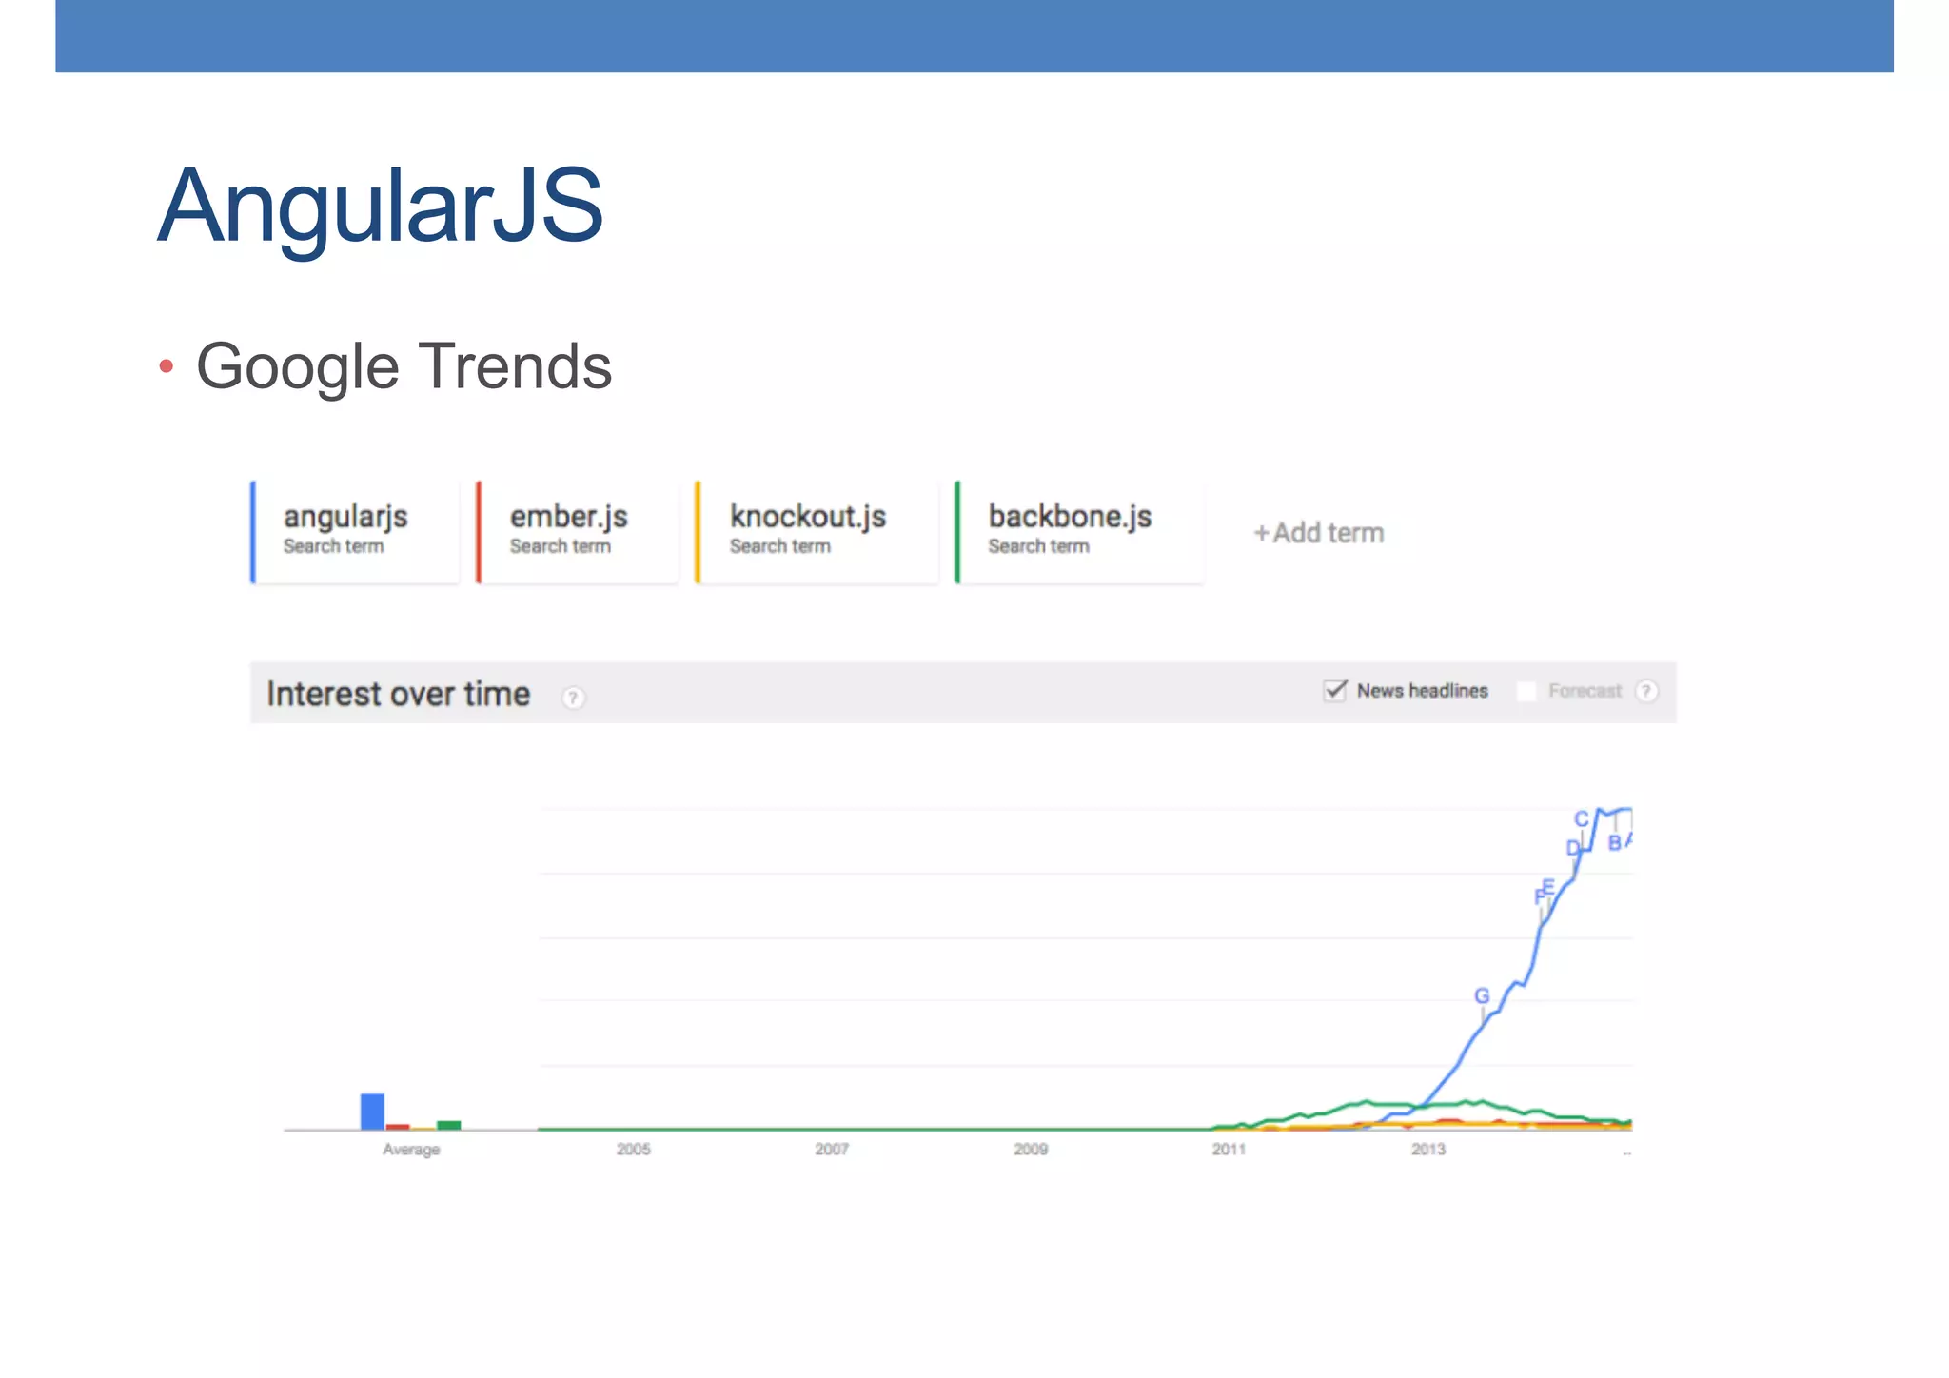Image resolution: width=1949 pixels, height=1378 pixels.
Task: Click the Interest over time heading
Action: [398, 694]
